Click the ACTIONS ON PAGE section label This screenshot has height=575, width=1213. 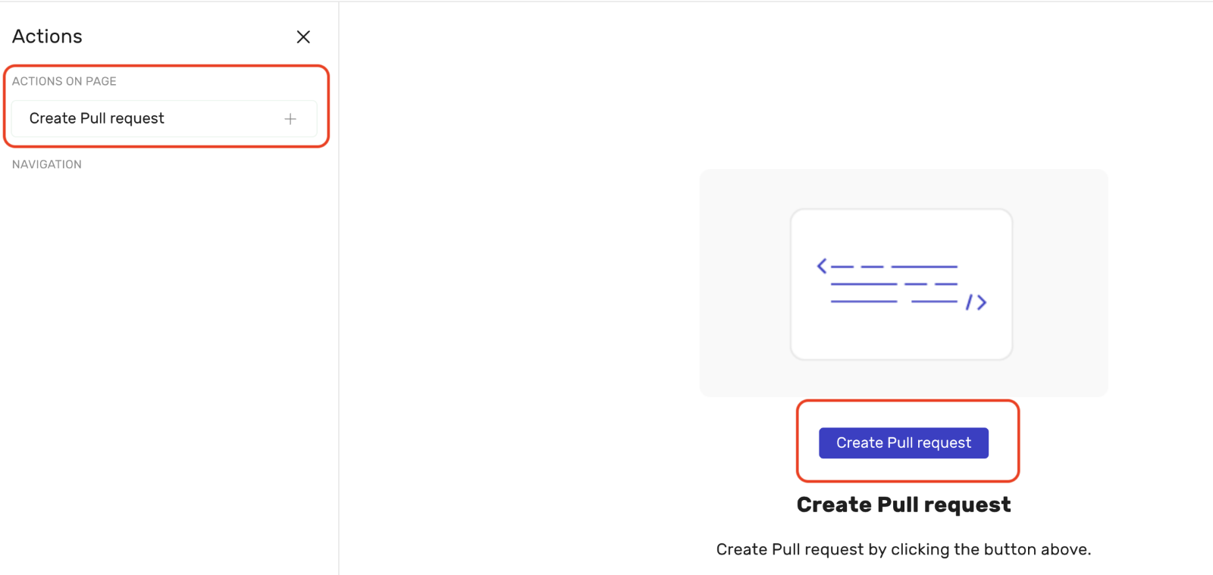[64, 81]
